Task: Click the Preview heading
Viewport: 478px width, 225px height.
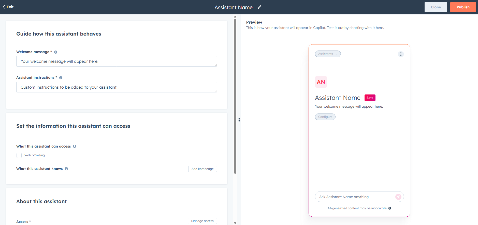Action: (254, 22)
